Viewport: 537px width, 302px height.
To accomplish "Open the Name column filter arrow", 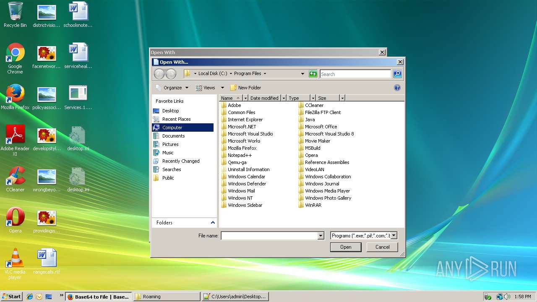I will pos(245,98).
